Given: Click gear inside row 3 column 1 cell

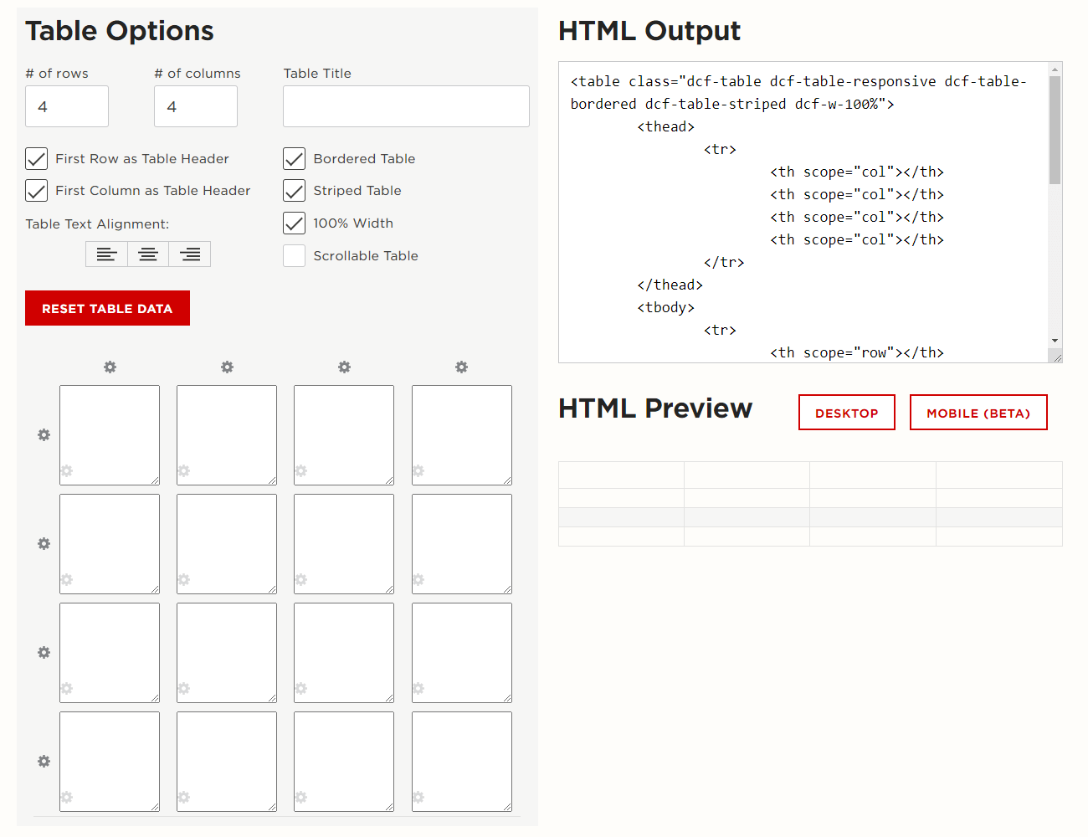Looking at the screenshot, I should [x=67, y=689].
